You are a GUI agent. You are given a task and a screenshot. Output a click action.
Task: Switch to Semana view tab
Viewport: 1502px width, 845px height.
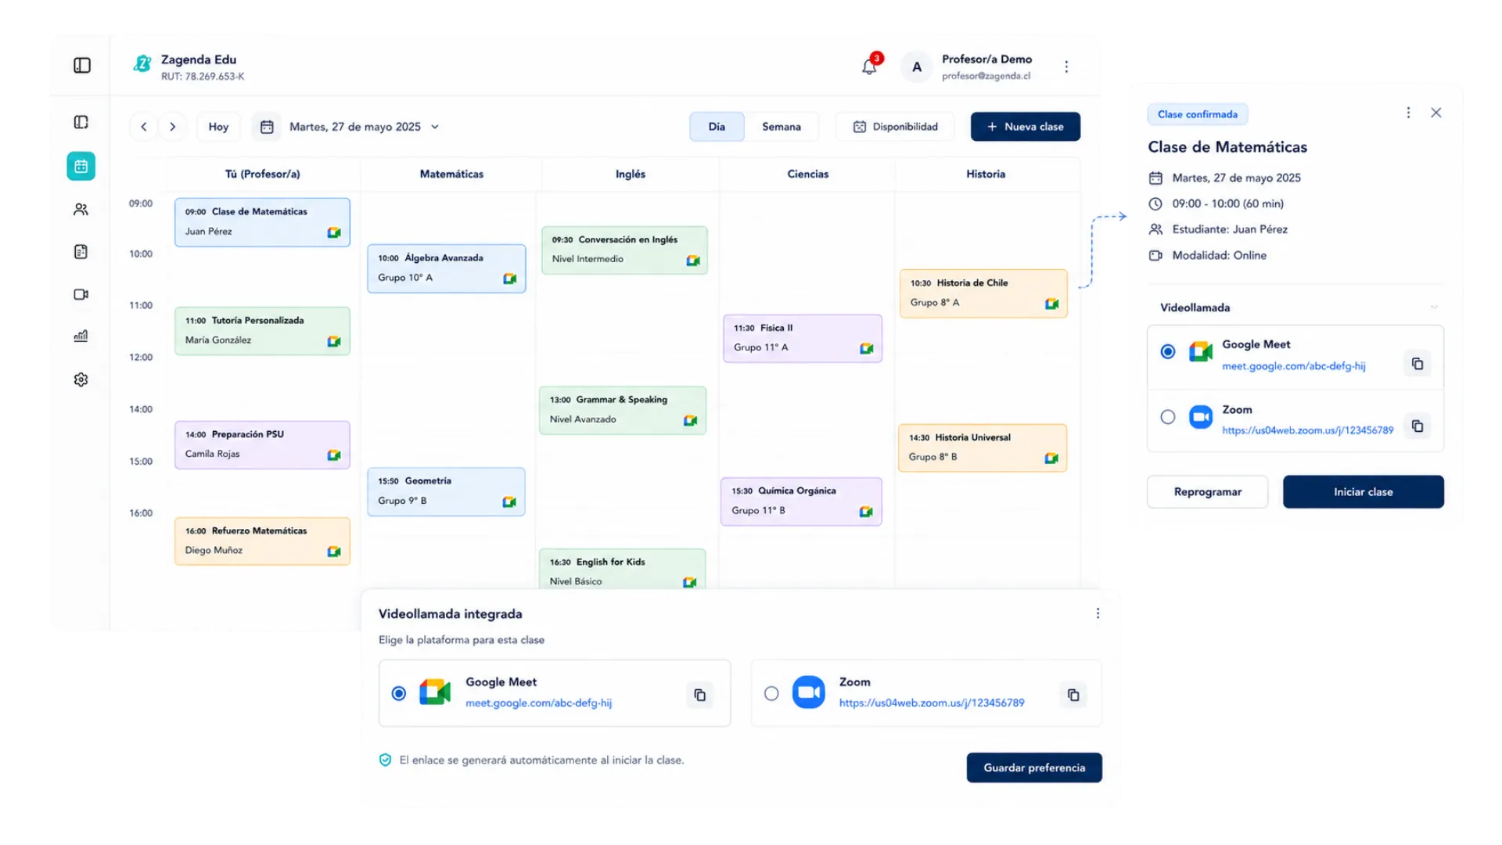coord(782,127)
